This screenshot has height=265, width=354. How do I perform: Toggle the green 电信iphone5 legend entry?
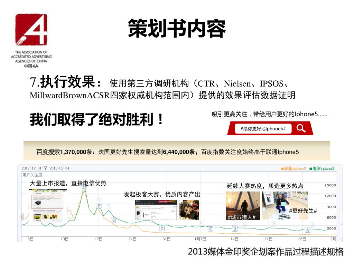coord(322,168)
